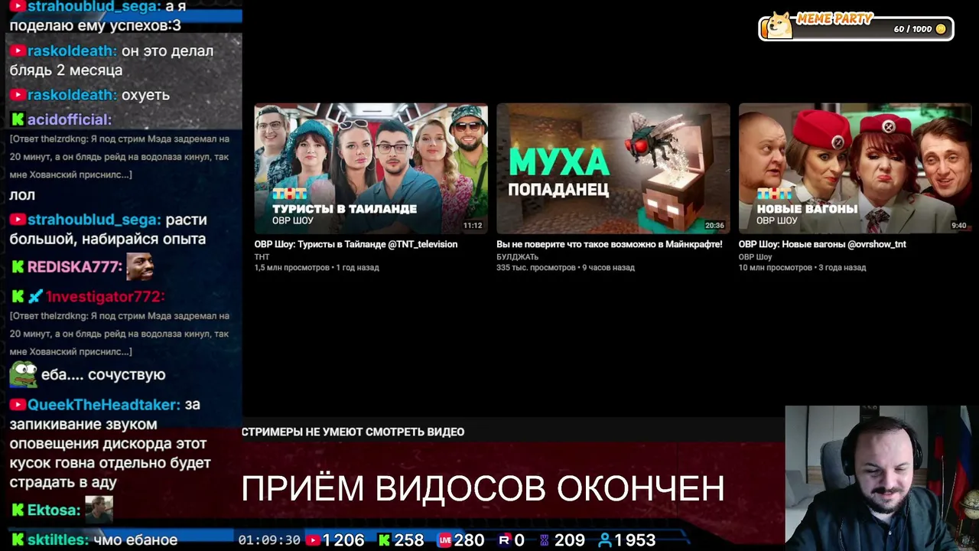Image resolution: width=979 pixels, height=551 pixels.
Task: Click username REDISKA777 in chat
Action: click(x=75, y=267)
